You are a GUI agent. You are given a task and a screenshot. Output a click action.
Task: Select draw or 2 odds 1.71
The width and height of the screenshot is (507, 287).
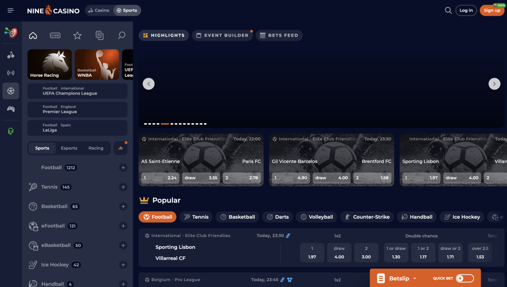[450, 252]
